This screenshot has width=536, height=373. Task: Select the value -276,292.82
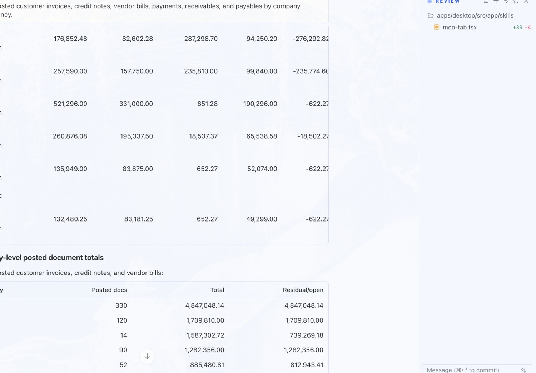point(311,39)
